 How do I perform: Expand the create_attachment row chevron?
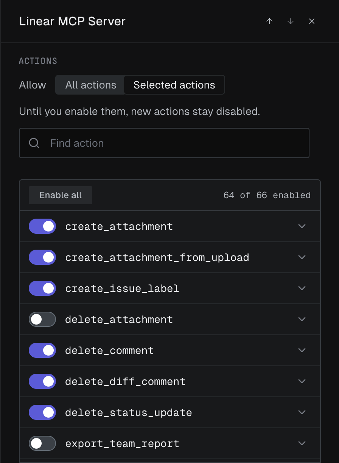pos(302,226)
